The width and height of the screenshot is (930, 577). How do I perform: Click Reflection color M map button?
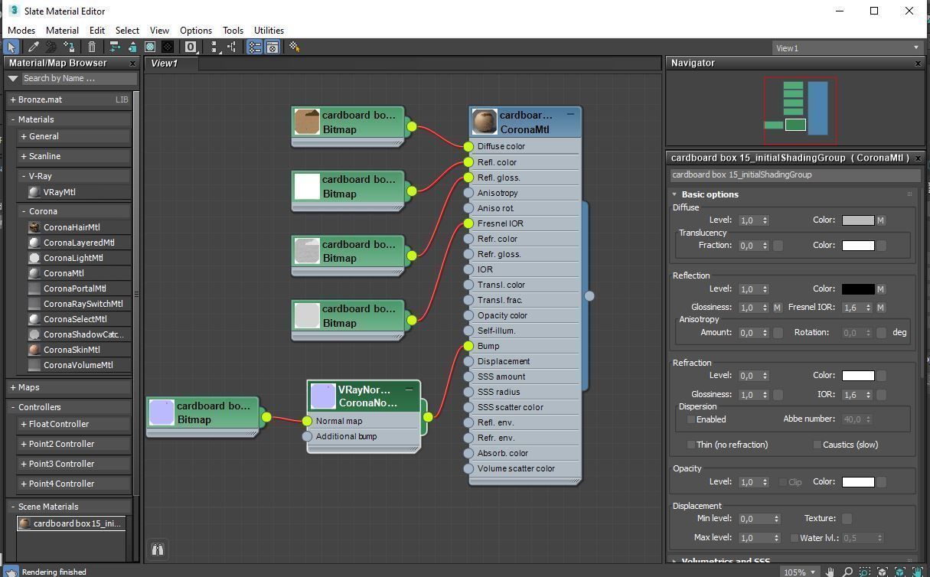click(881, 289)
